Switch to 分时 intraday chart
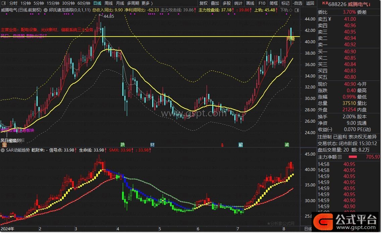Viewport: 382px width, 233px height. pos(13,3)
